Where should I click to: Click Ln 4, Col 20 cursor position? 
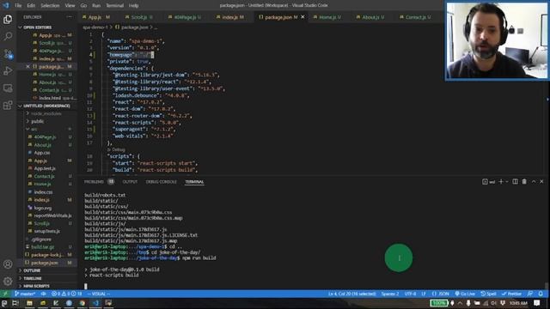(351, 294)
